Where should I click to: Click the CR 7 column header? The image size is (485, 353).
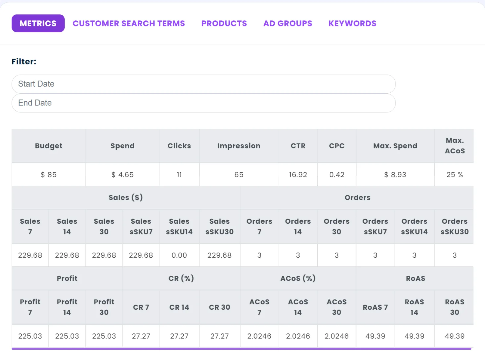141,307
